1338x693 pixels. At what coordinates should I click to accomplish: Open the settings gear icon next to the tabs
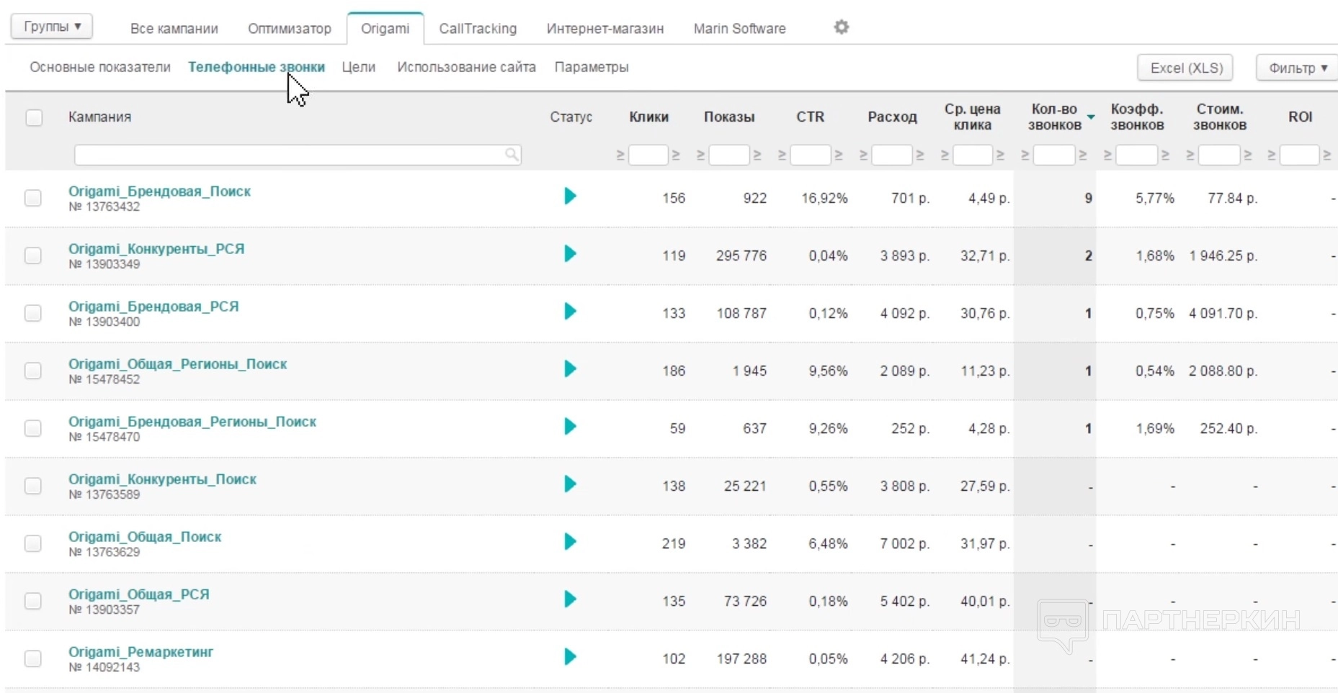click(x=841, y=27)
